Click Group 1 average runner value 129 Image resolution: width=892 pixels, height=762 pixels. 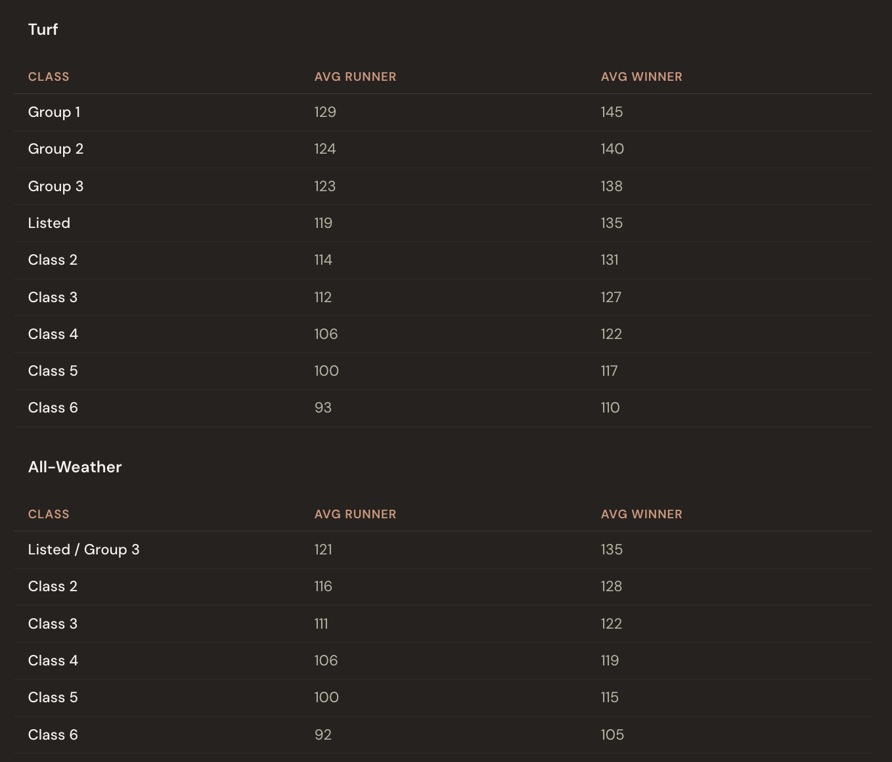325,112
